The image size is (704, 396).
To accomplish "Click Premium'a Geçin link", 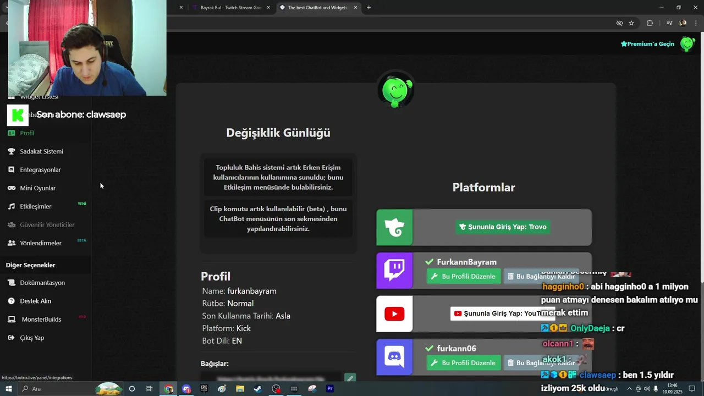I will [647, 44].
